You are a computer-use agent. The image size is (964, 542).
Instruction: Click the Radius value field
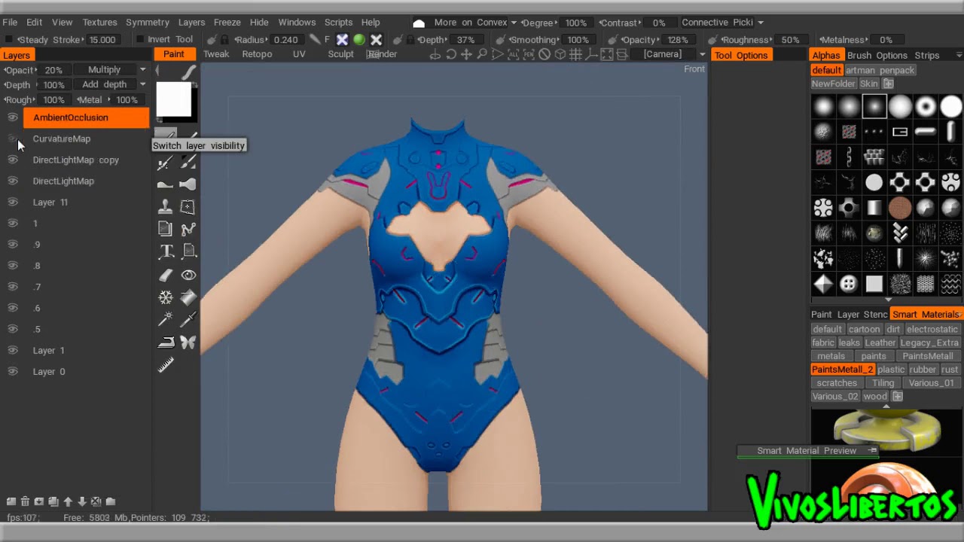pyautogui.click(x=285, y=39)
